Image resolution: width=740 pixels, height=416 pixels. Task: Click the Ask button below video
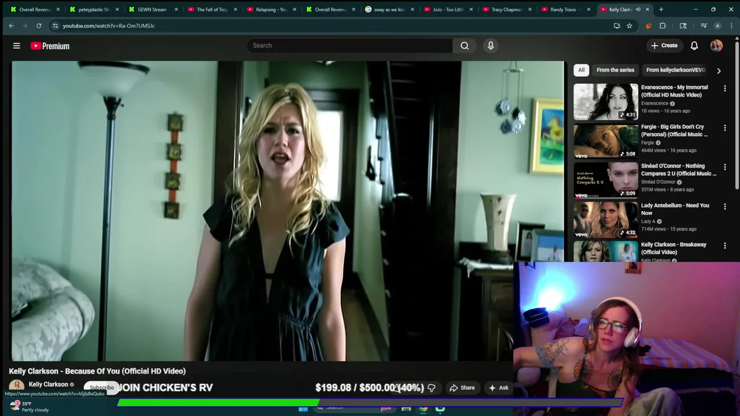point(498,388)
